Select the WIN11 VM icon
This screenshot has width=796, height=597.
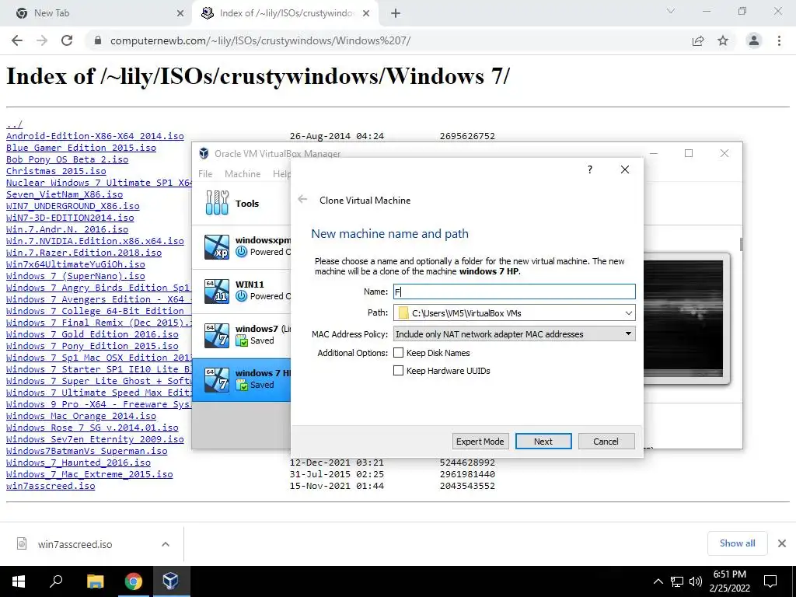(x=217, y=292)
